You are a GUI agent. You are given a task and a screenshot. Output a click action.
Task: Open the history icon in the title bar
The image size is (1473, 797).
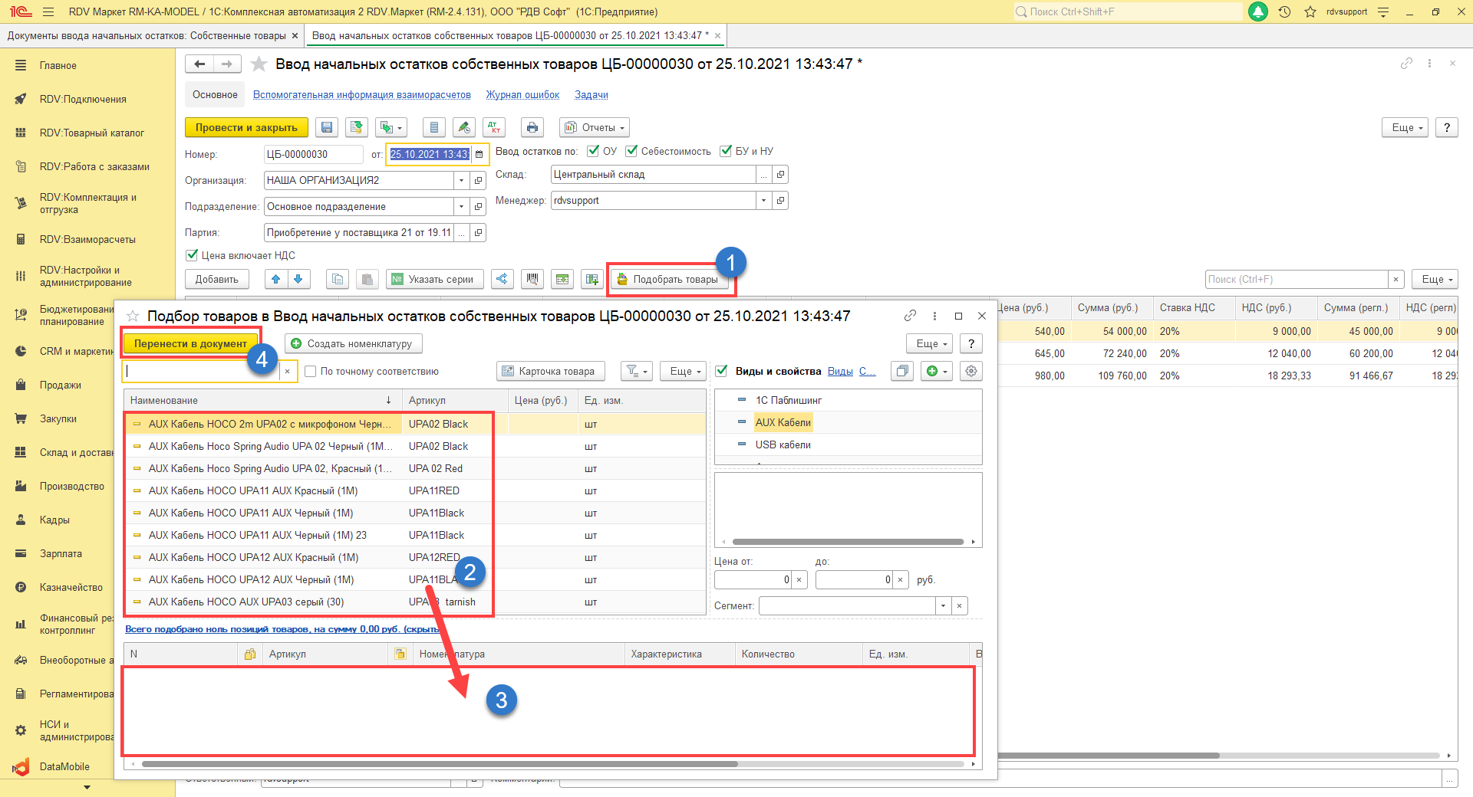[1284, 11]
